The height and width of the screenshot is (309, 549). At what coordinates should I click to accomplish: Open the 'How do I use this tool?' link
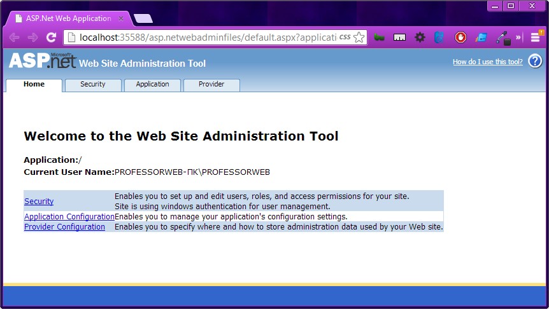tap(487, 62)
